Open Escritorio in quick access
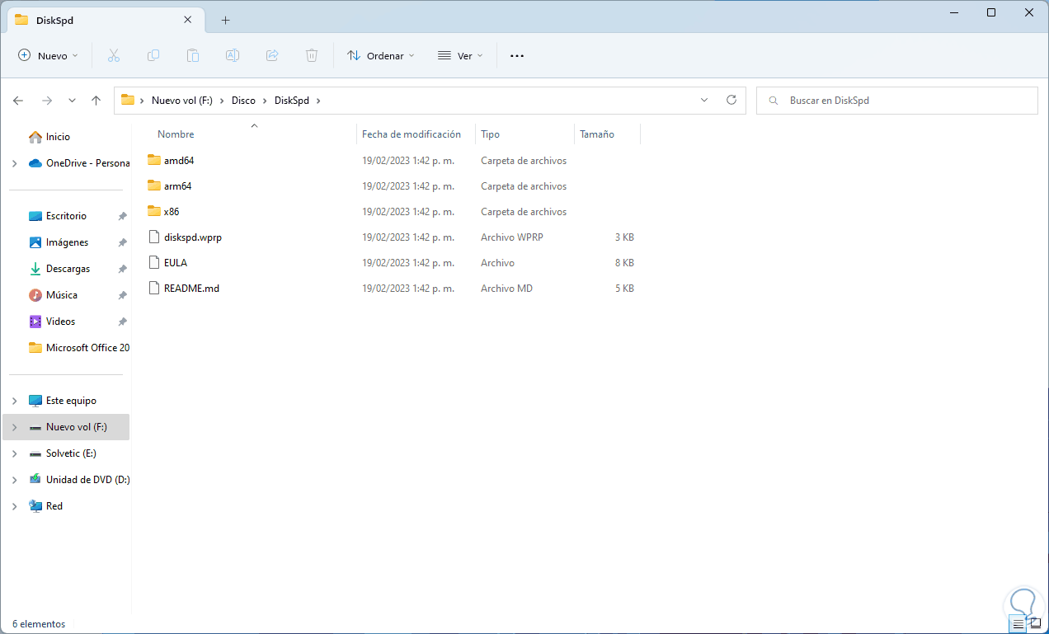 click(x=66, y=216)
